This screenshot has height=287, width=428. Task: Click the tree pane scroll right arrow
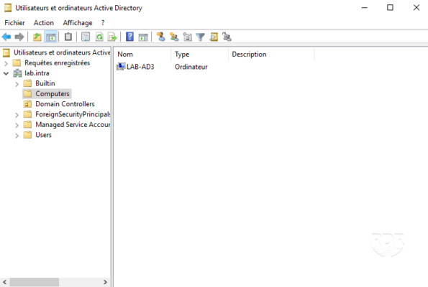click(x=105, y=282)
